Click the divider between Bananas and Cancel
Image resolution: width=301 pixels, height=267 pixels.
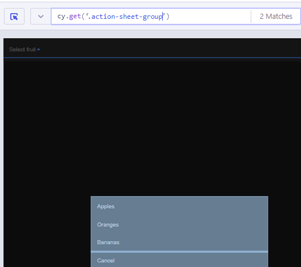pyautogui.click(x=179, y=252)
